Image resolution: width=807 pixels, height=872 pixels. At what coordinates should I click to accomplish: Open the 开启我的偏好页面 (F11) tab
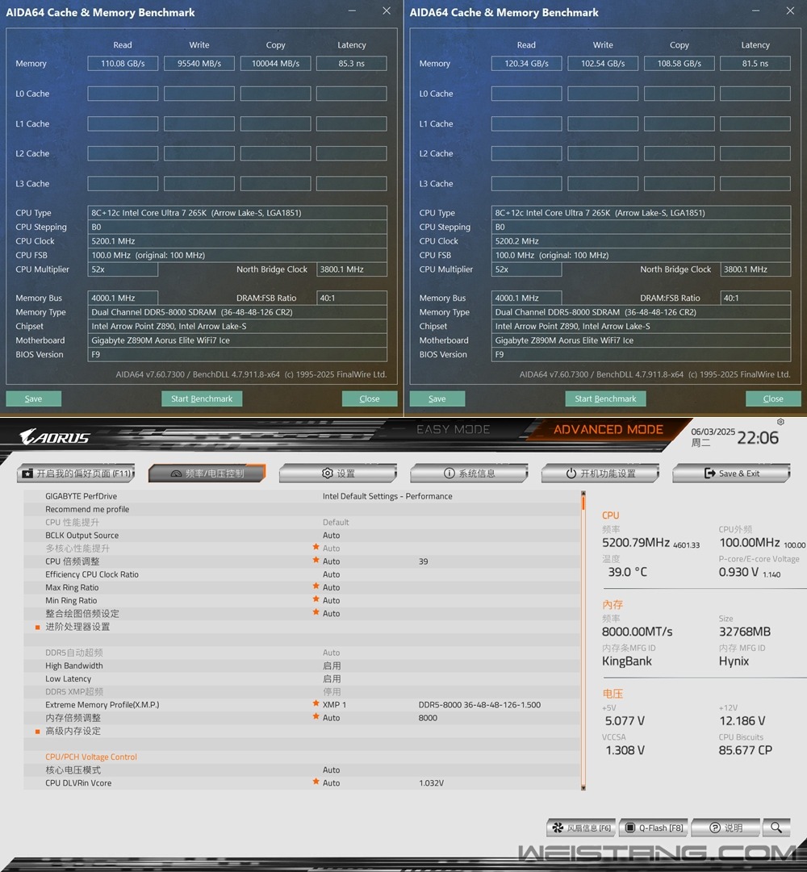[76, 474]
